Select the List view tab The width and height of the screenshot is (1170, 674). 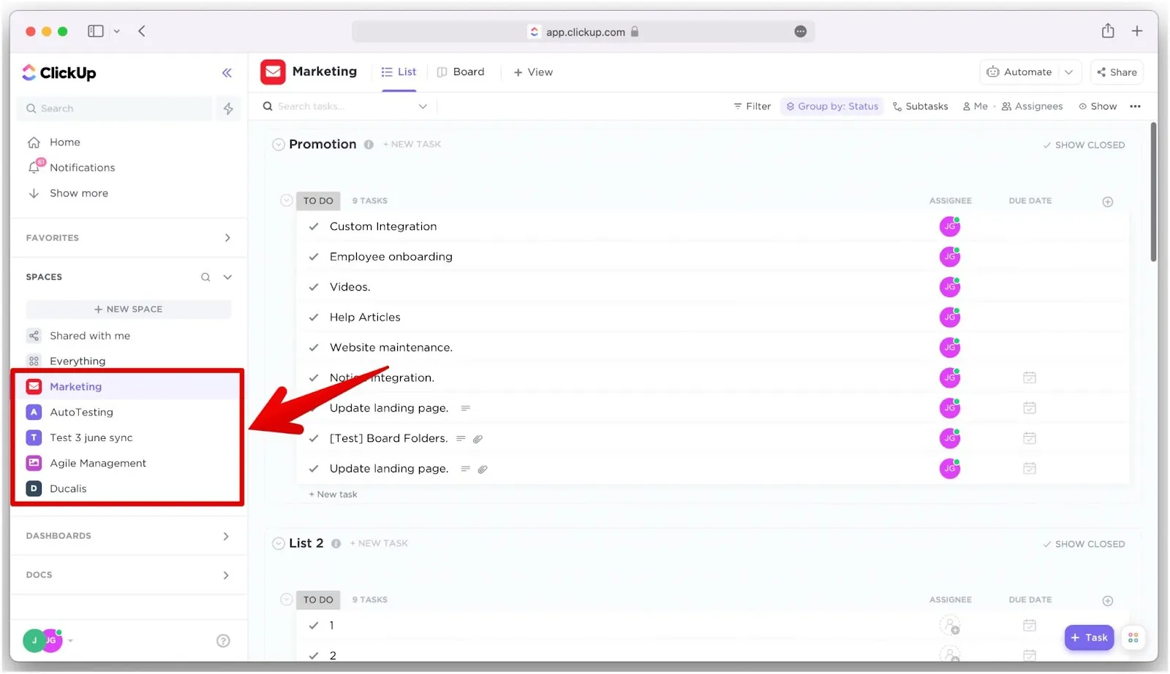[399, 72]
